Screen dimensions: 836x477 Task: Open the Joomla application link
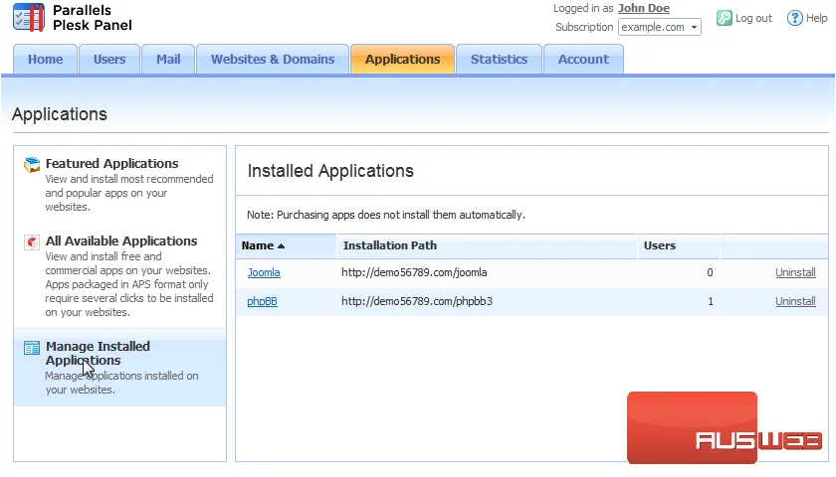click(x=264, y=272)
